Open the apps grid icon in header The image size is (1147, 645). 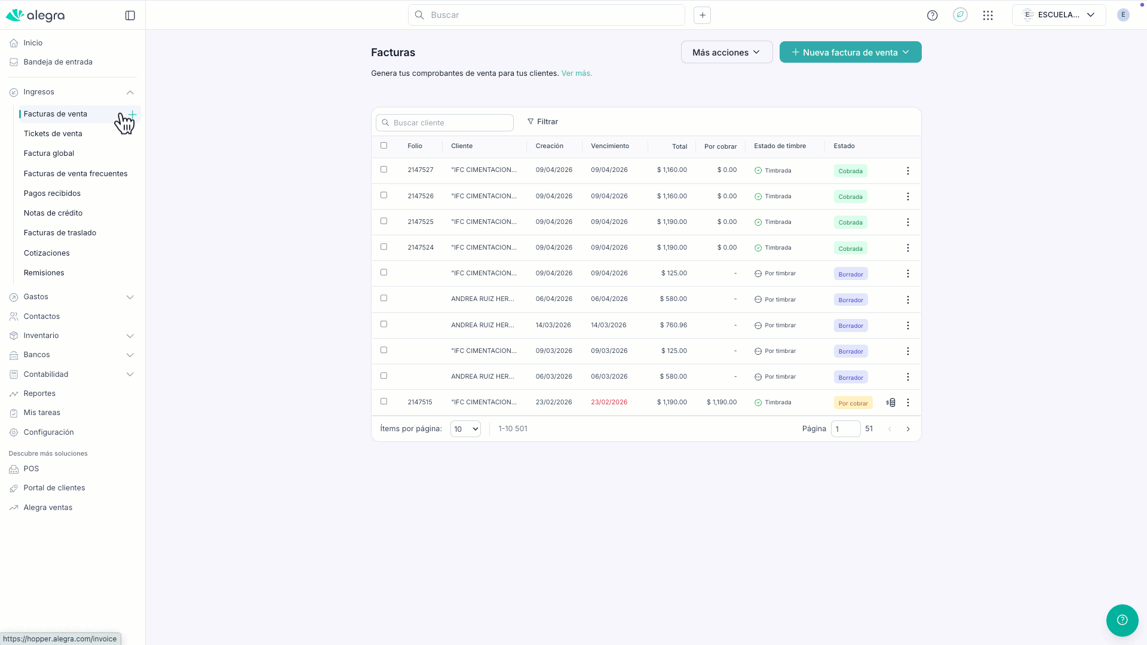point(987,16)
